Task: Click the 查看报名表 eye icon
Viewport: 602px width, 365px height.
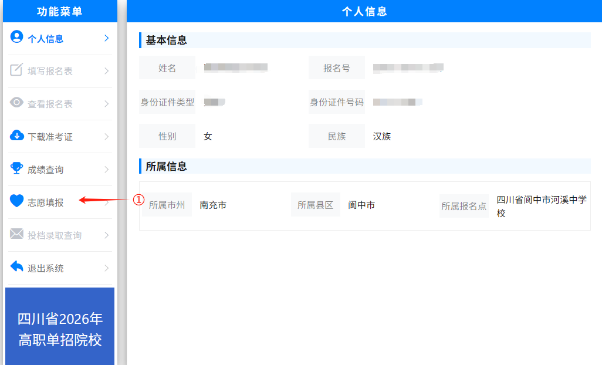Action: pos(16,103)
